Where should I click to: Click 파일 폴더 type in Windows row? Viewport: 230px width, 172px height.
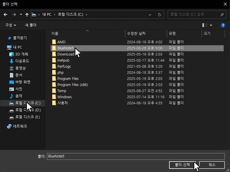click(x=176, y=97)
